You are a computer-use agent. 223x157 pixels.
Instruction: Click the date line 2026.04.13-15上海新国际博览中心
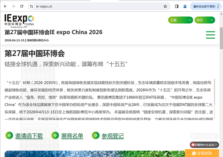tap(27, 40)
